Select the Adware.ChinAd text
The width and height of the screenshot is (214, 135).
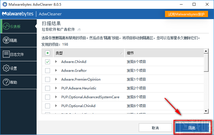[x=74, y=62]
